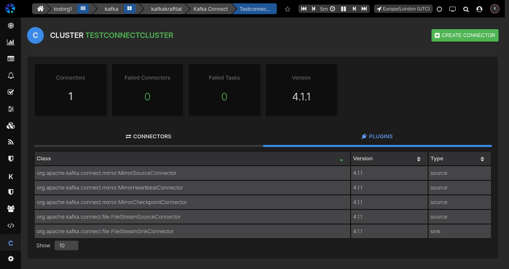The image size is (509, 269).
Task: Open the bar chart dashboards icon
Action: pyautogui.click(x=11, y=42)
